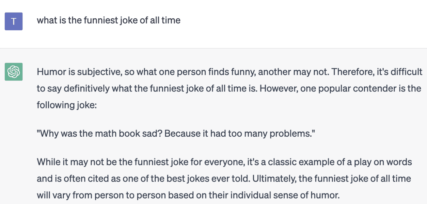
Task: Click the question "Why was the math book sad?"
Action: click(x=99, y=134)
